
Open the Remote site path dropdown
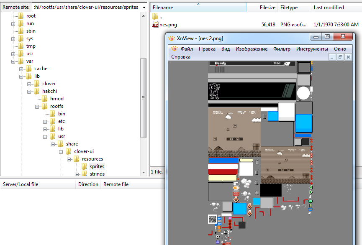144,7
